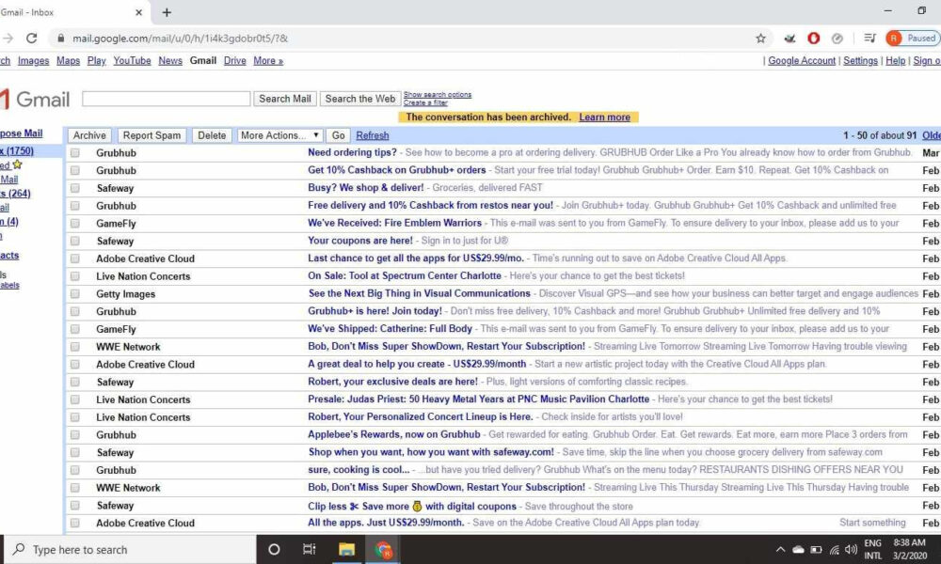Click the OneDrive cloud tray icon

(x=798, y=550)
